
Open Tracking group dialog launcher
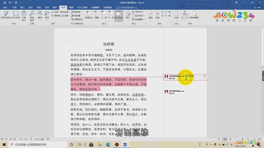pos(145,24)
